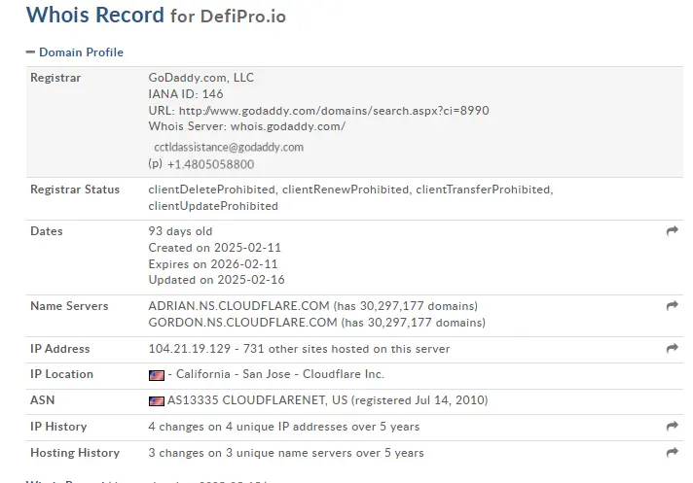The height and width of the screenshot is (483, 693).
Task: Click the arrow icon in Hosting History row
Action: 672,453
